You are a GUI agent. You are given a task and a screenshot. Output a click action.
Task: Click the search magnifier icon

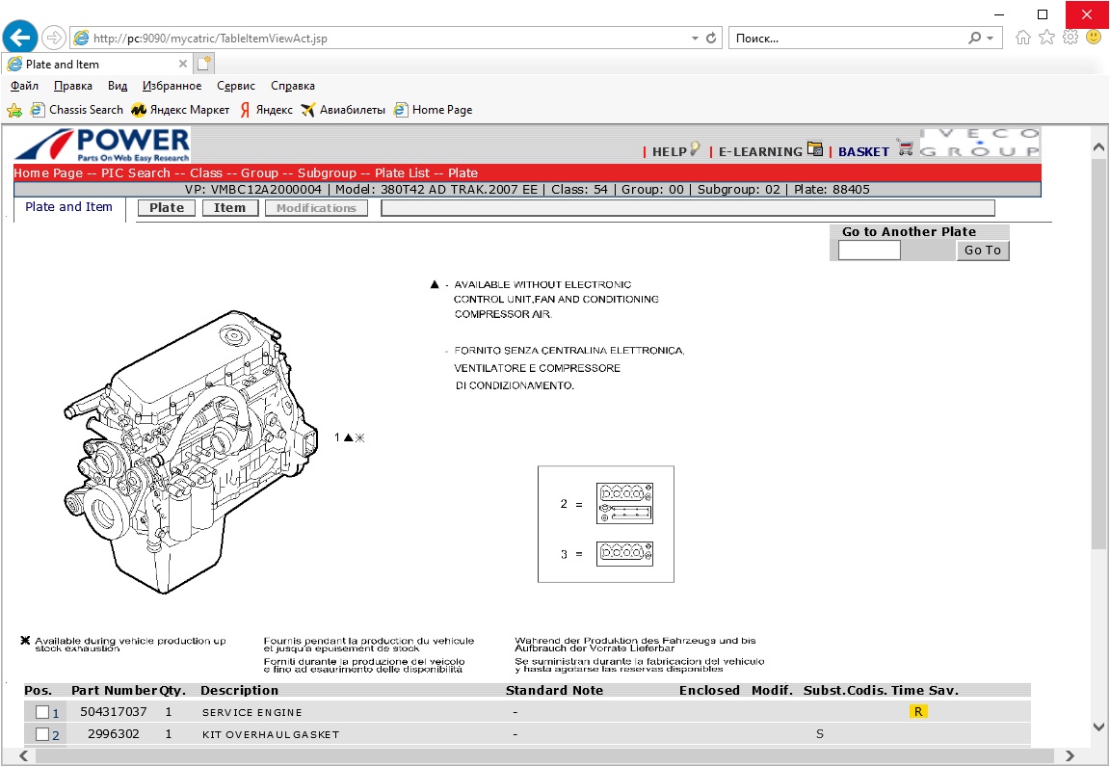pos(975,39)
